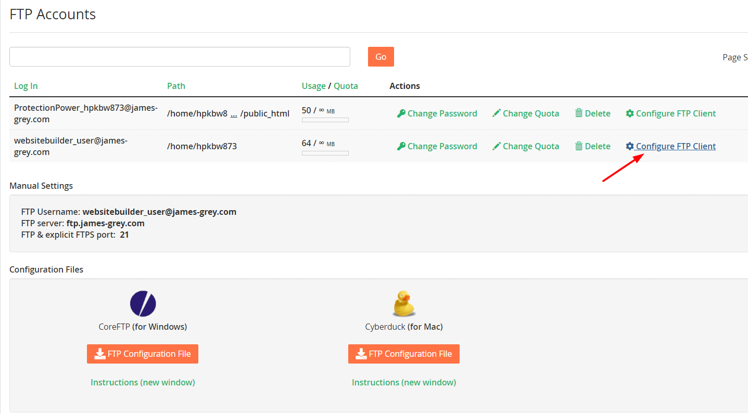Sort accounts by the Quota column
748x414 pixels.
(x=346, y=85)
